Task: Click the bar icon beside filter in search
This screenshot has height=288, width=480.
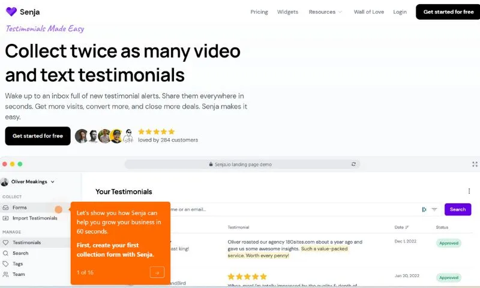Action: click(424, 209)
